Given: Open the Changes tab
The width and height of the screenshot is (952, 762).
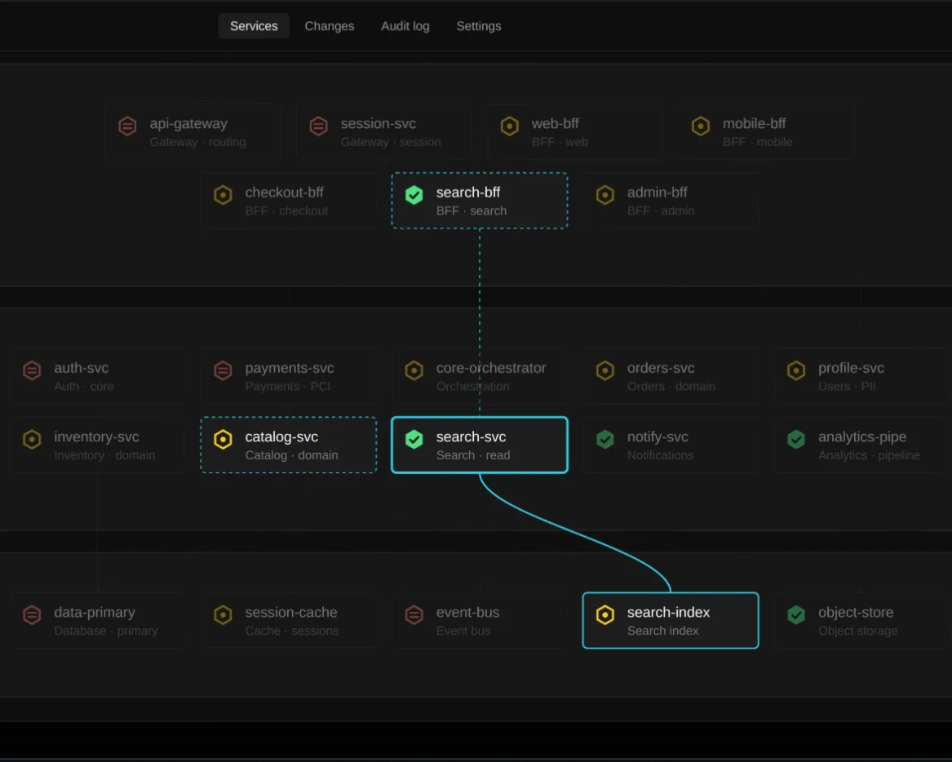Looking at the screenshot, I should pyautogui.click(x=329, y=26).
